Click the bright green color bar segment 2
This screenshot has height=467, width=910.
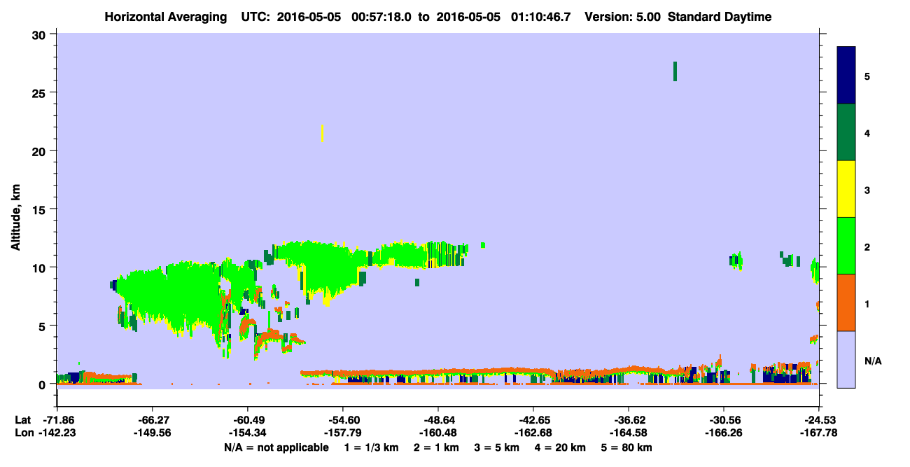coord(846,246)
